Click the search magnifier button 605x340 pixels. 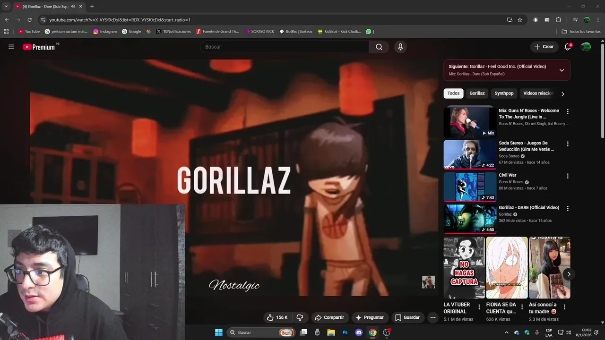point(379,47)
